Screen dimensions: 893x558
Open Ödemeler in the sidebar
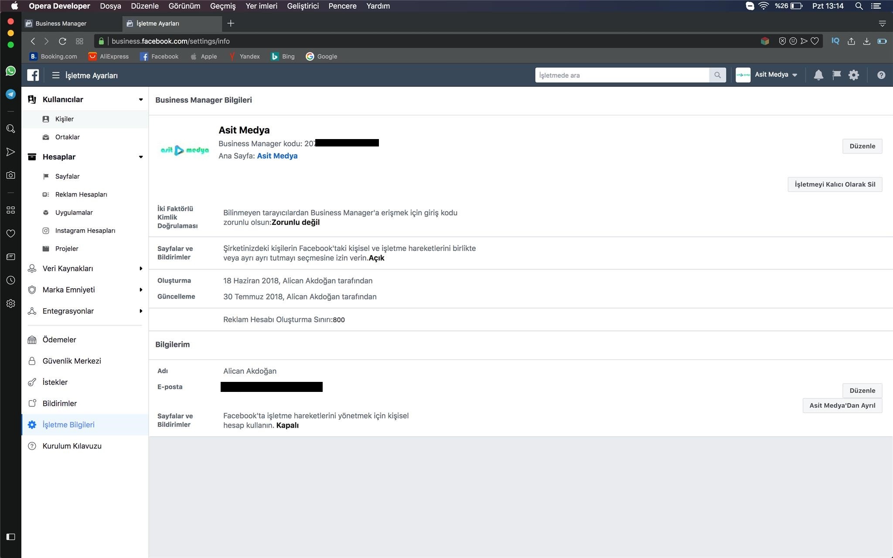point(85,340)
